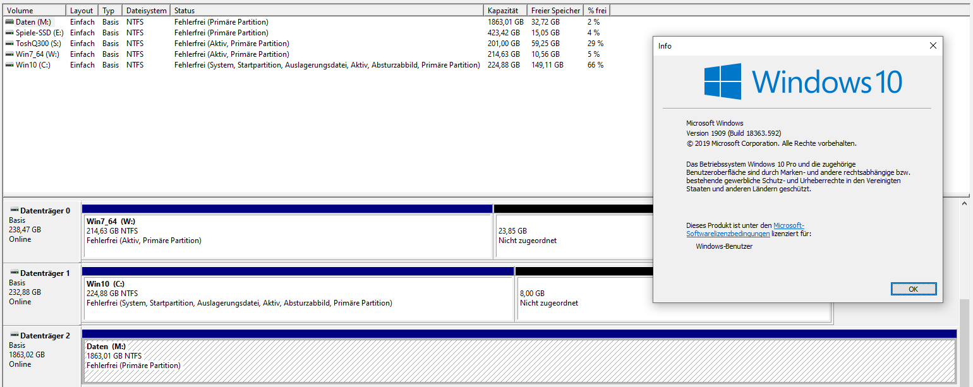This screenshot has height=387, width=973.
Task: Click the disk icon of Datenträger 1
Action: point(14,273)
